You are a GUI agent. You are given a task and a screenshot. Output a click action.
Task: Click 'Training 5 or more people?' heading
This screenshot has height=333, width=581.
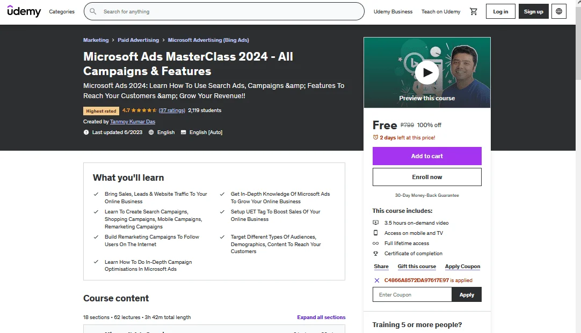417,325
